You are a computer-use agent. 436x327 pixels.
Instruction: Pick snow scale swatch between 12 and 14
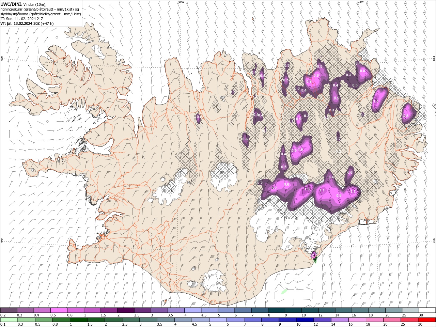tap(327, 310)
